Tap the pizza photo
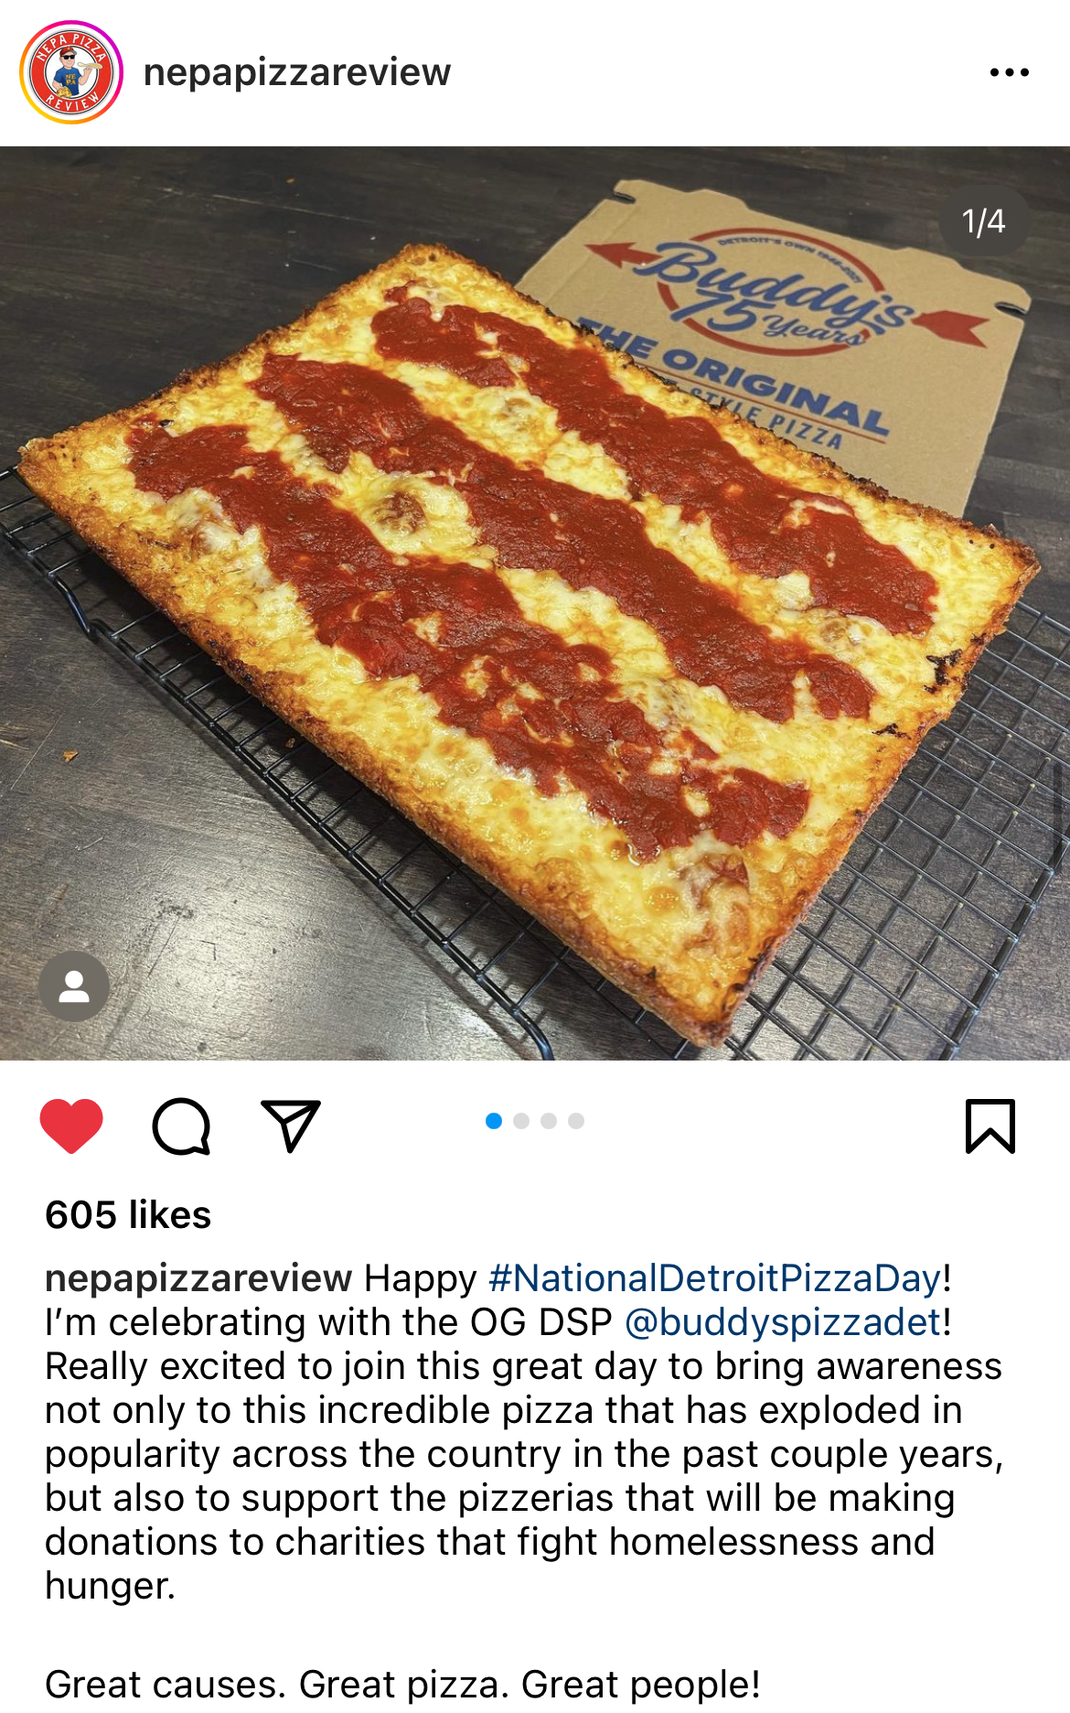1070x1713 pixels. (535, 604)
